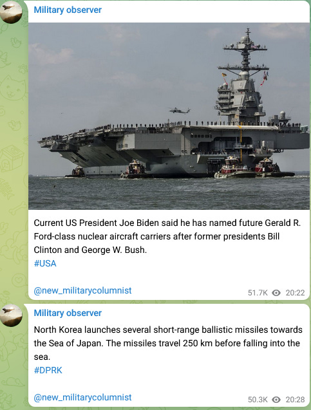Click the carrier island tower in photo
The image size is (311, 410).
point(243,77)
